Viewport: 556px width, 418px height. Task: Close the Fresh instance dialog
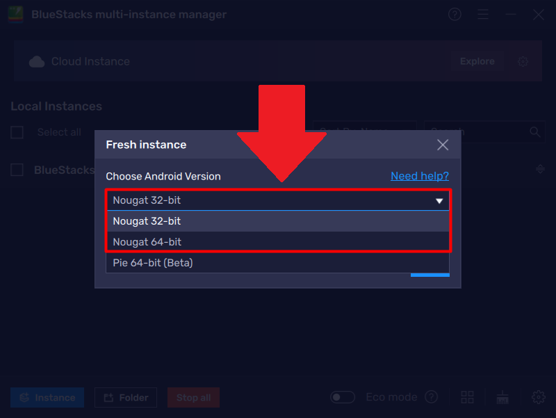pyautogui.click(x=443, y=145)
